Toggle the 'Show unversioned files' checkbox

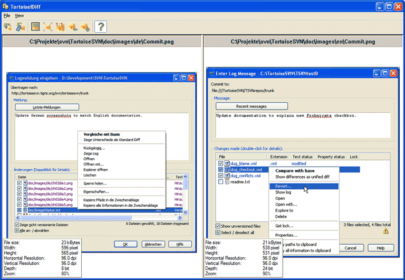(x=218, y=226)
